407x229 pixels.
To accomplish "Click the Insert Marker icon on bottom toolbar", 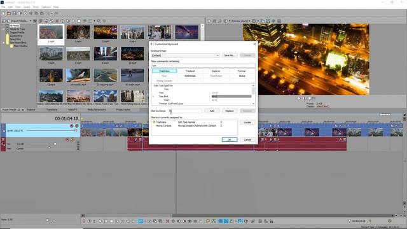I will [x=208, y=221].
